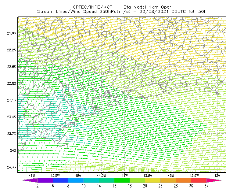Screen dimensions: 244x189
Task: Click the latitude label '21.9S'
Action: [x=12, y=33]
